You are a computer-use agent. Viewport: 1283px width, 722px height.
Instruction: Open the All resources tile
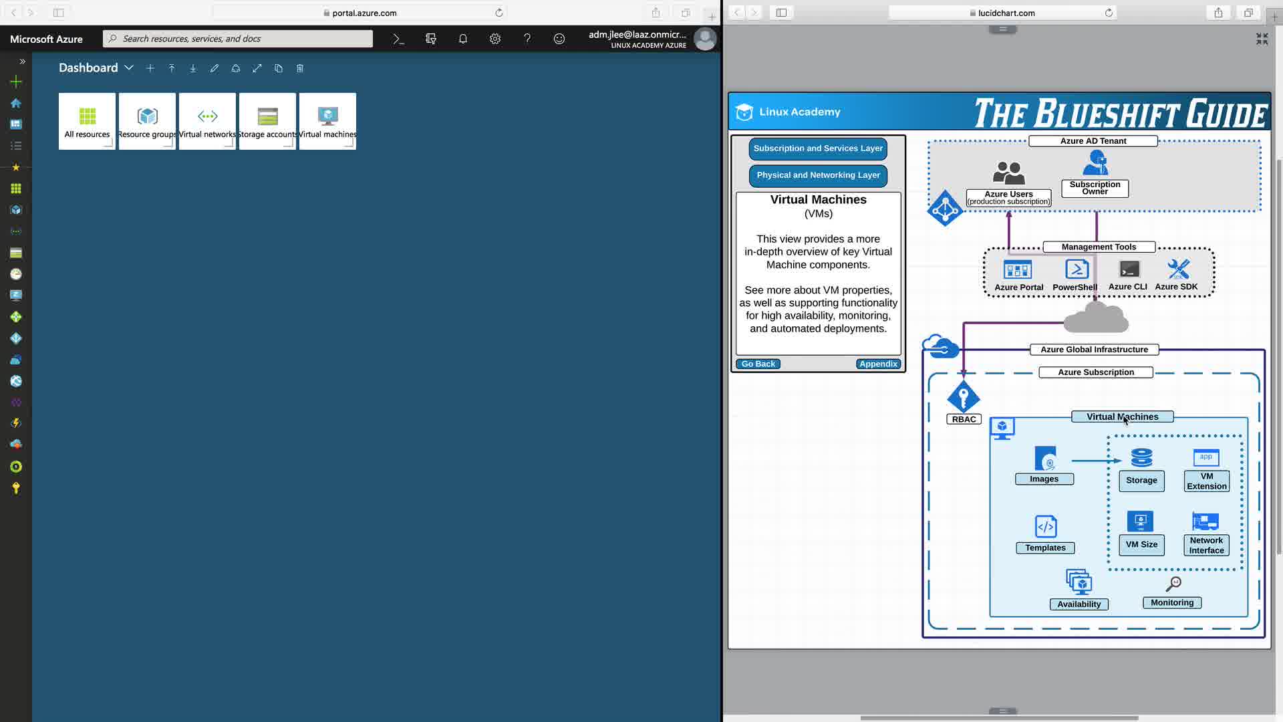pyautogui.click(x=87, y=121)
